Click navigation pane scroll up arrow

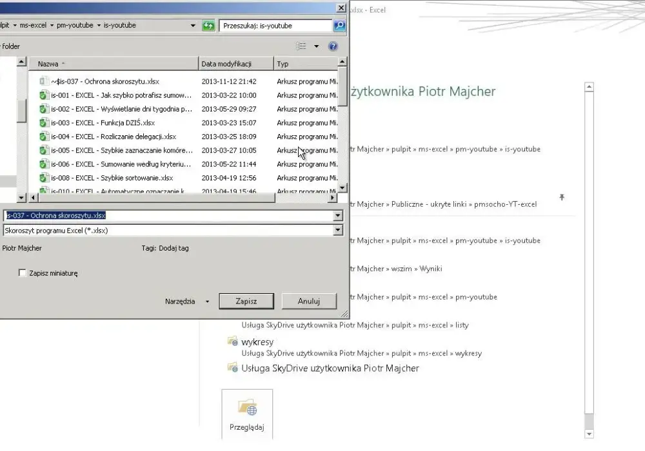[21, 62]
